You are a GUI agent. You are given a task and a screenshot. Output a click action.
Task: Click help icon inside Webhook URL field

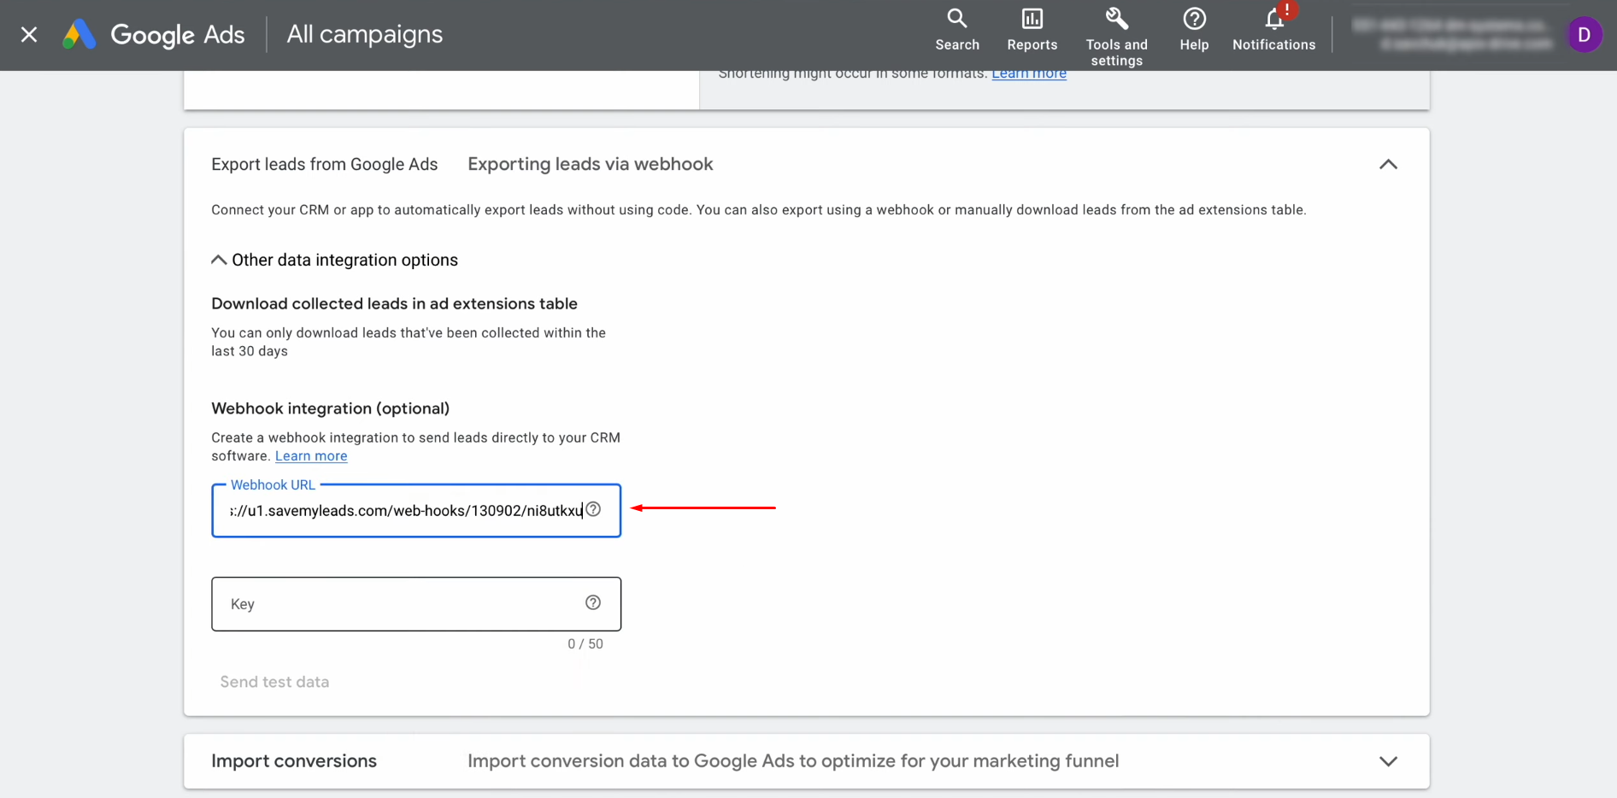point(593,509)
